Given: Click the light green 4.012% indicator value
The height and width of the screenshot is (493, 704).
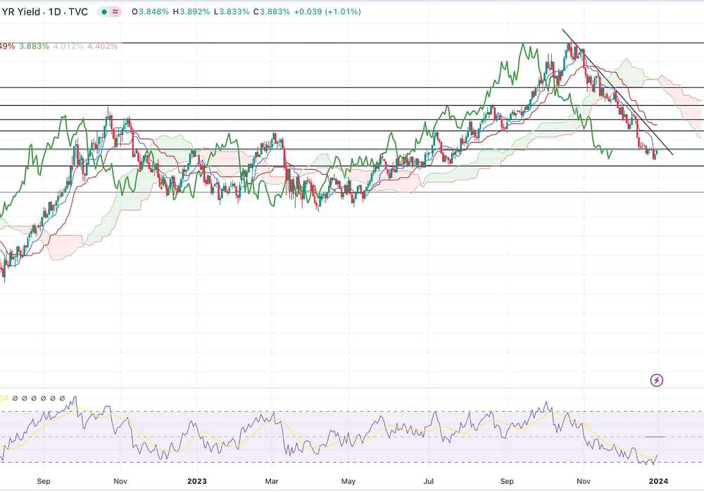Looking at the screenshot, I should (68, 46).
